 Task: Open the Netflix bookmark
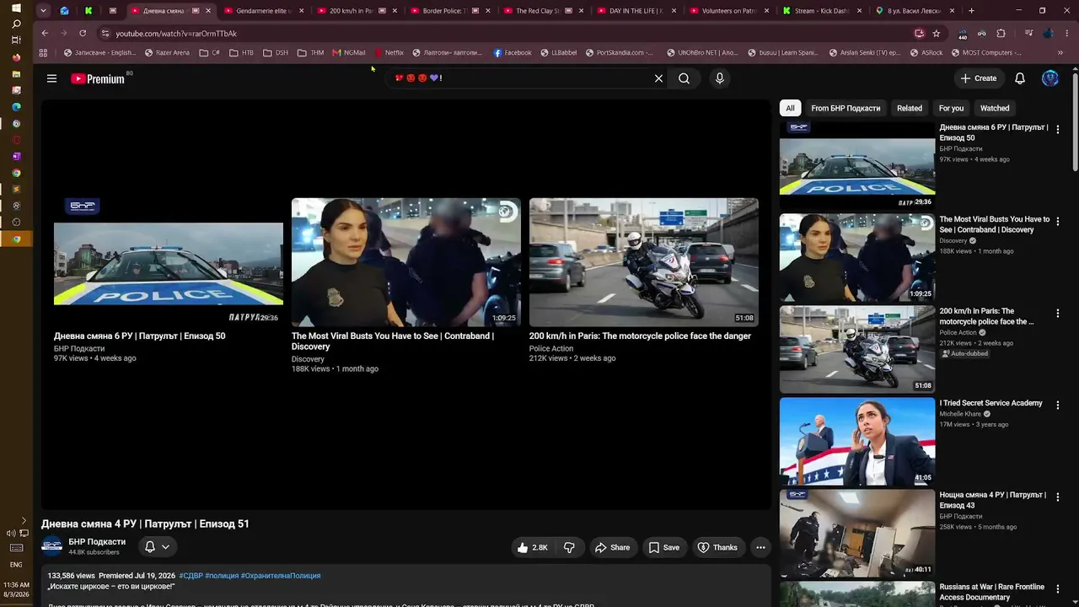coord(389,52)
